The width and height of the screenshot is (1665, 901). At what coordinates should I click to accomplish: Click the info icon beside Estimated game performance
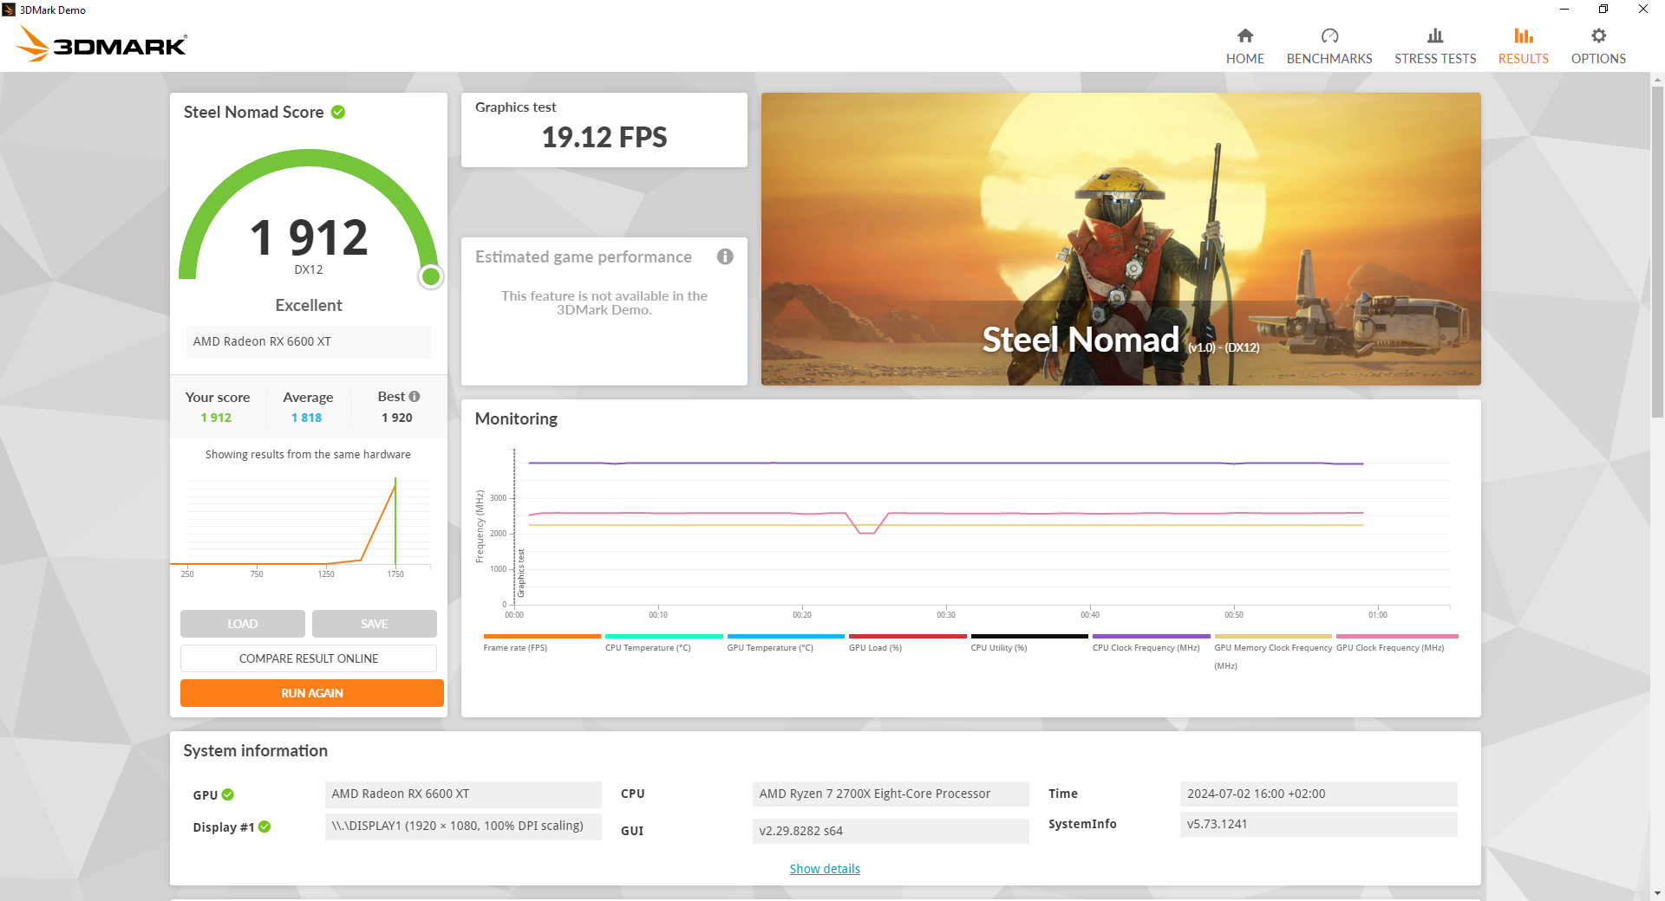point(725,256)
